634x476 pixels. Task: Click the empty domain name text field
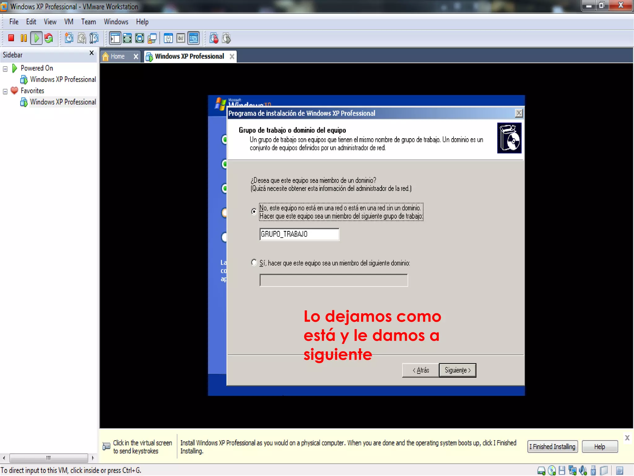pyautogui.click(x=334, y=280)
